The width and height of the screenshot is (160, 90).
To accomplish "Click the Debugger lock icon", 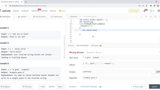I will [x=100, y=45].
